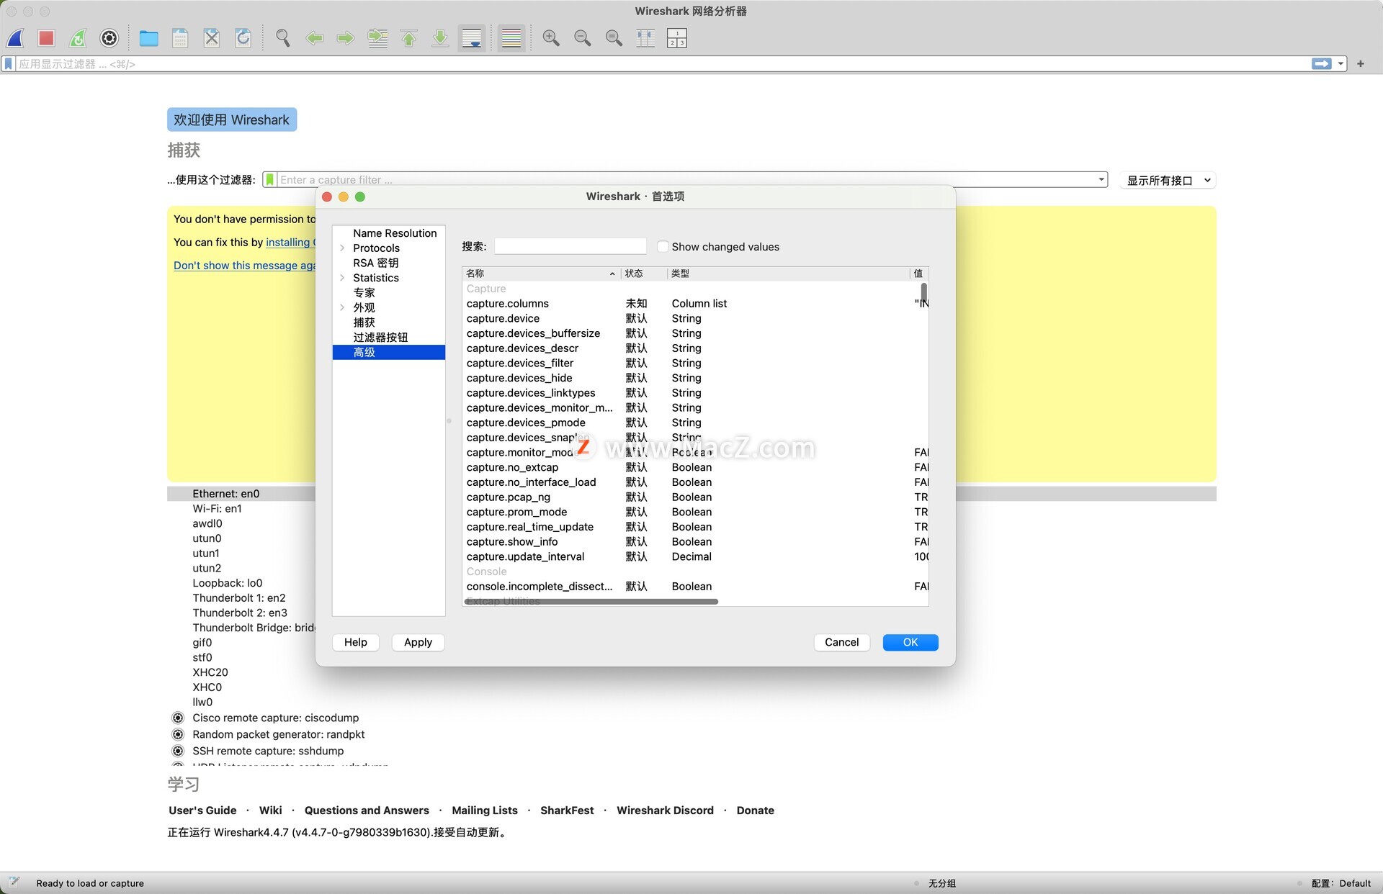Restart current capture green fin icon
This screenshot has width=1383, height=894.
78,38
